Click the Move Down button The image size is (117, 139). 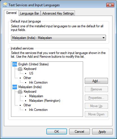click(96, 114)
